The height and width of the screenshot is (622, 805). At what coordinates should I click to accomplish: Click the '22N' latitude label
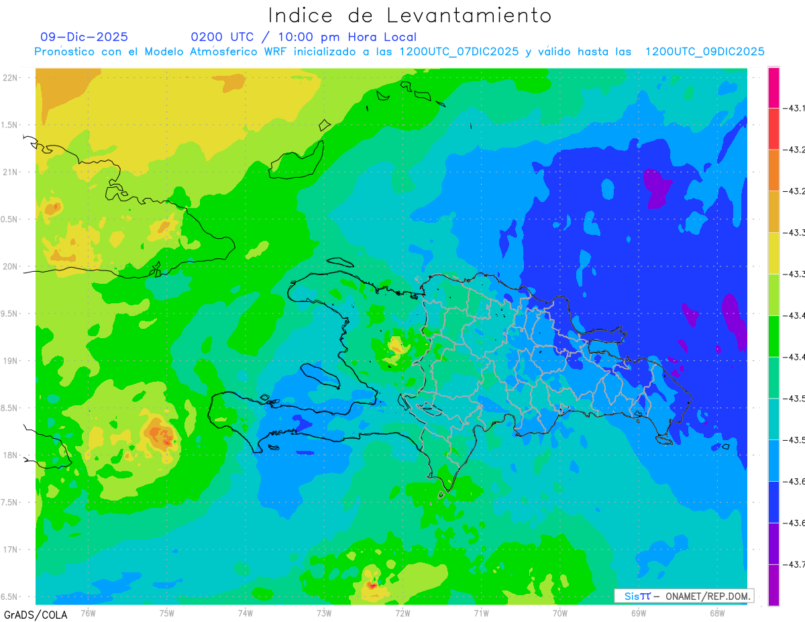[x=10, y=78]
